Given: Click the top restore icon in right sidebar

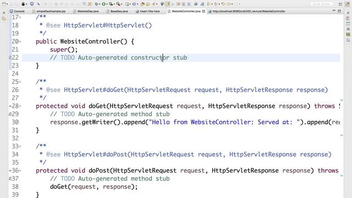Looking at the screenshot, I should [348, 13].
